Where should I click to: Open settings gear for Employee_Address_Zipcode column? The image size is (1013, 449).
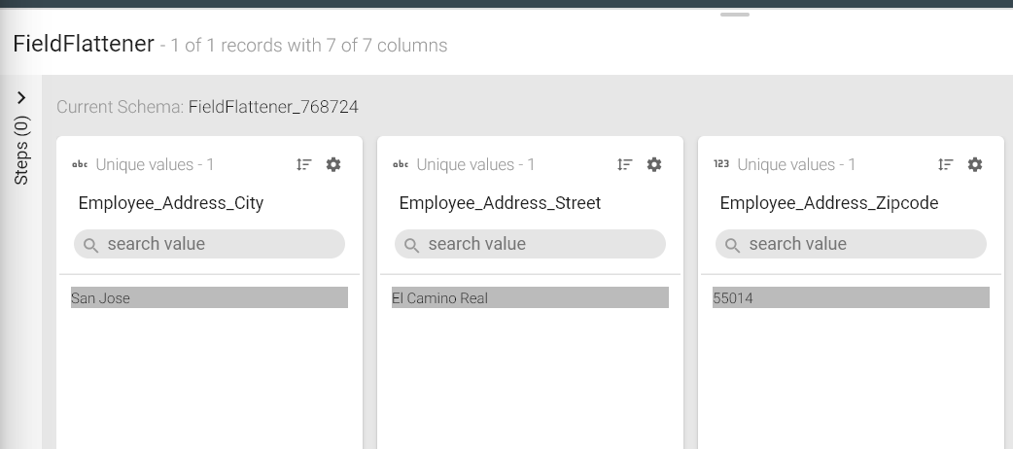[x=975, y=165]
